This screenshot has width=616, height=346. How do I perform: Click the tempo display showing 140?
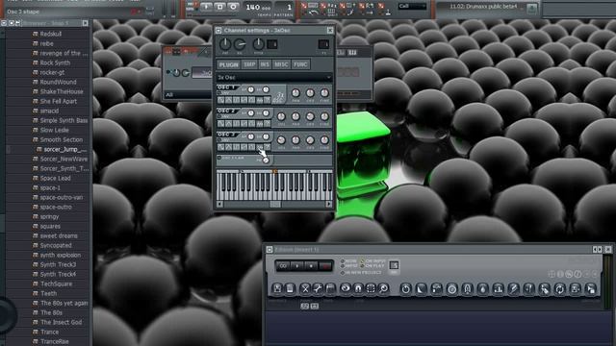pos(258,7)
